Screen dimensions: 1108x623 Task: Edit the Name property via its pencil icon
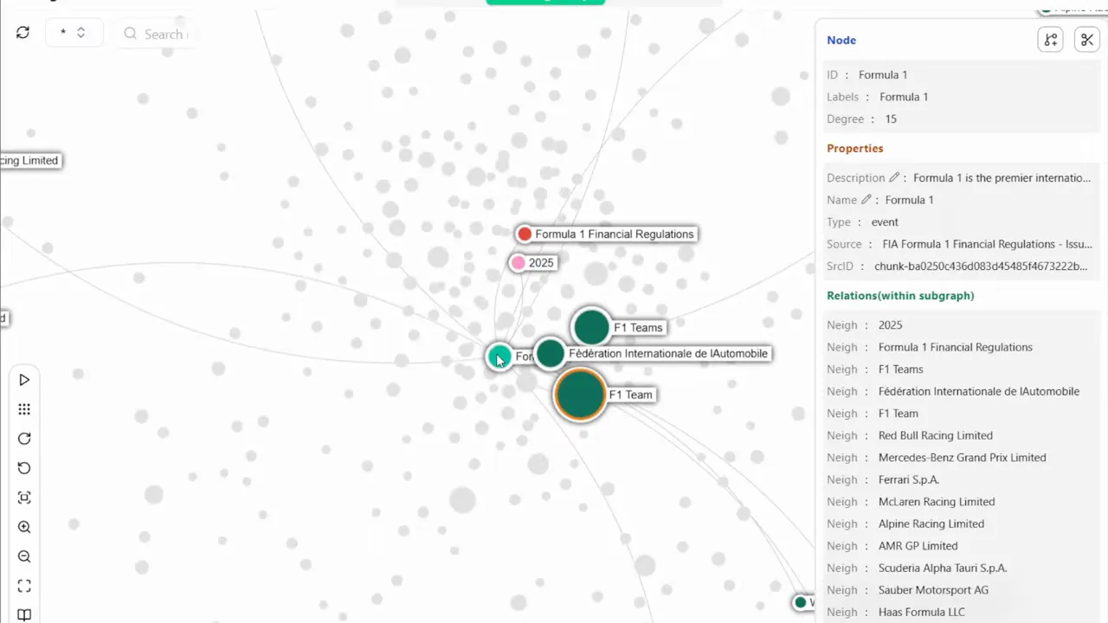point(866,199)
